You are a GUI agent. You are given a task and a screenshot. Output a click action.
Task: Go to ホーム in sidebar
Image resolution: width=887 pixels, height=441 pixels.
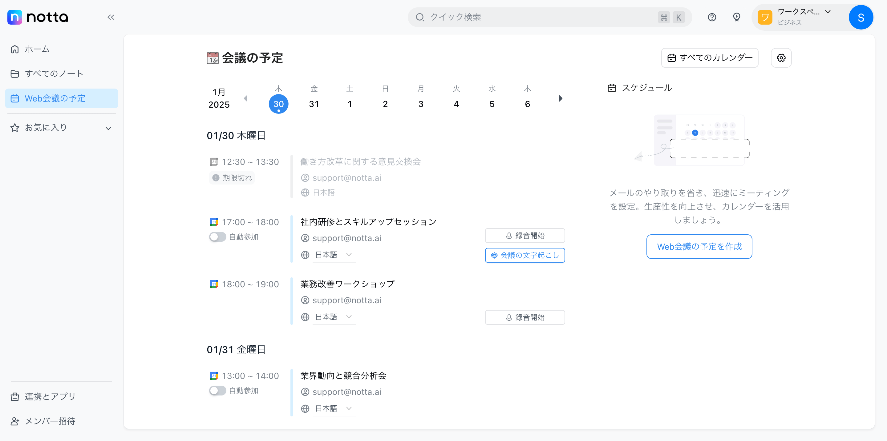pos(62,49)
